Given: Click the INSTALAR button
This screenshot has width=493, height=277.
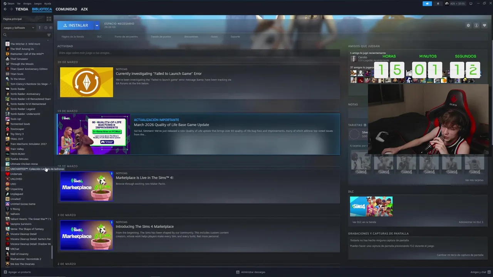Looking at the screenshot, I should point(76,25).
